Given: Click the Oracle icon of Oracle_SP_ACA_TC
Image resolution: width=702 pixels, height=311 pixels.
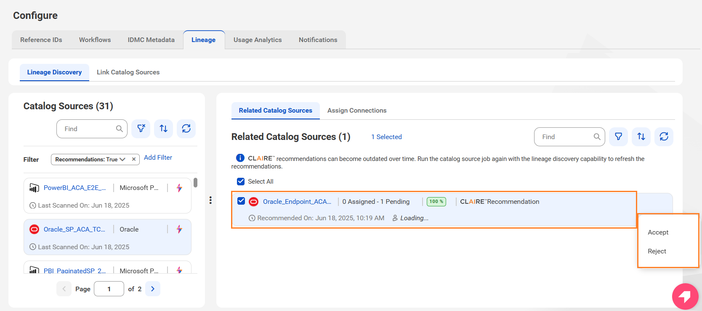Looking at the screenshot, I should (x=34, y=229).
